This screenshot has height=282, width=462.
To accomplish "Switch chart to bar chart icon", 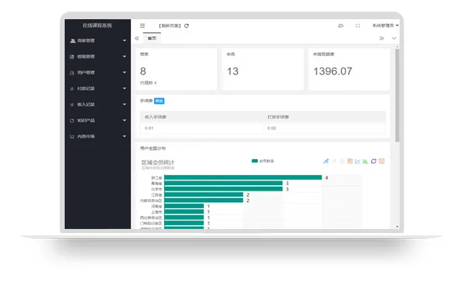I will point(365,161).
